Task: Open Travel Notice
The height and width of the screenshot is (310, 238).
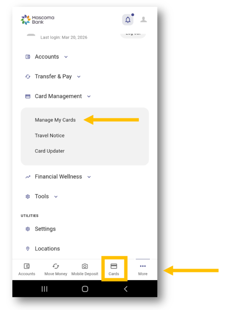Action: [x=50, y=136]
